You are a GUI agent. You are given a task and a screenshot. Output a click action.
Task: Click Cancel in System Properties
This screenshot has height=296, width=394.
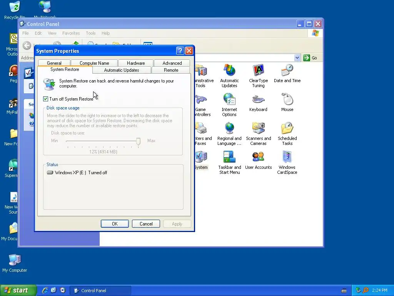pos(146,224)
